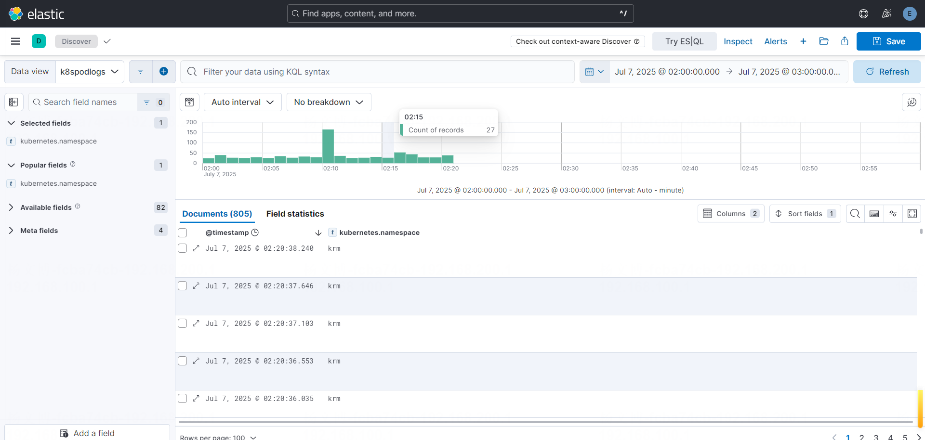Screen dimensions: 925x440
Task: Check the select-all rows checkbox
Action: [x=183, y=233]
